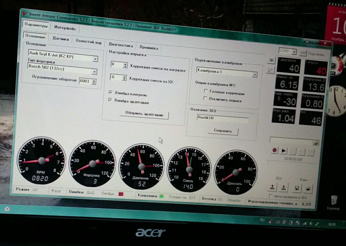The image size is (346, 246).
Task: Click the Форсунка gauge
Action: tap(92, 164)
